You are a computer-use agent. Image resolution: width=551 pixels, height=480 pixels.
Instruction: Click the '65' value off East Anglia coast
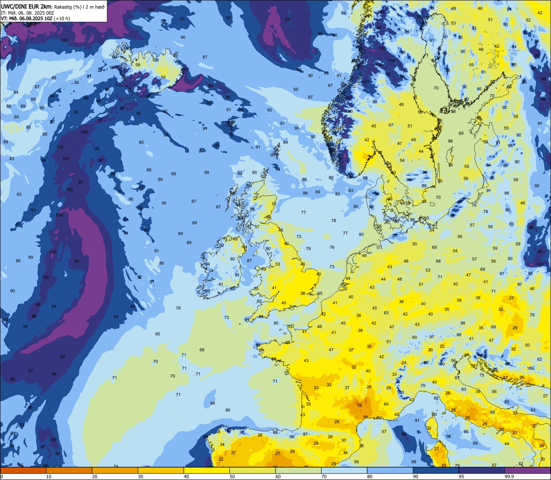tap(320, 293)
